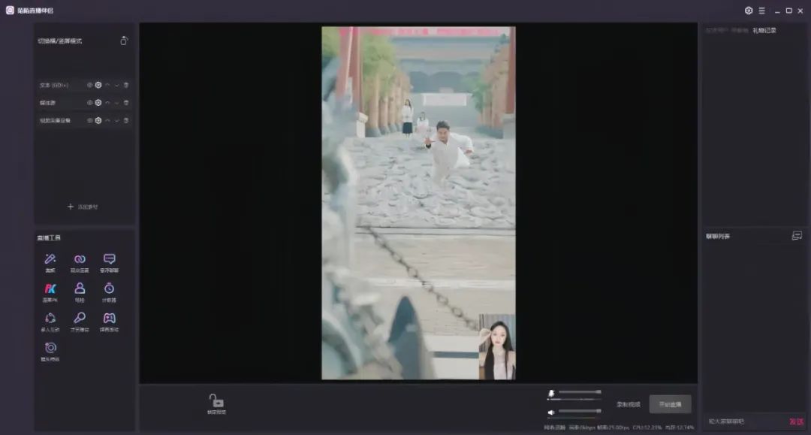811x435 pixels.
Task: Move the first source down one level
Action: (x=116, y=85)
